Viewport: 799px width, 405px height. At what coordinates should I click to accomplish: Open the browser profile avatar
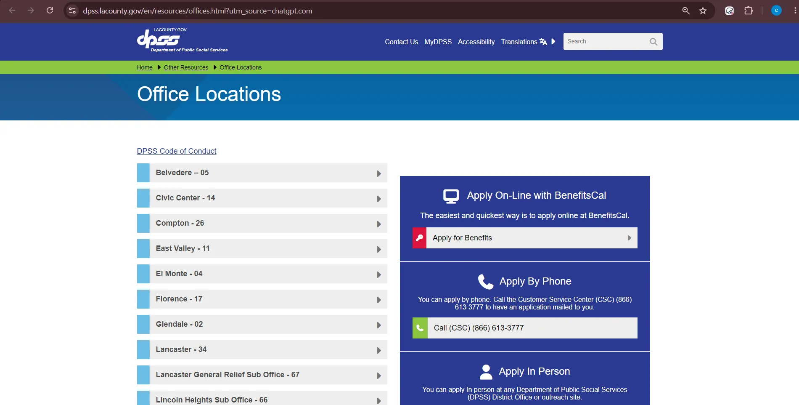click(x=776, y=11)
